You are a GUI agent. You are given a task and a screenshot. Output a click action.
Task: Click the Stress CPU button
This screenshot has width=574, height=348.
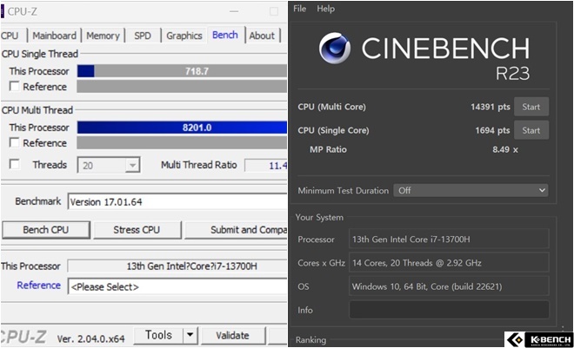click(x=137, y=230)
